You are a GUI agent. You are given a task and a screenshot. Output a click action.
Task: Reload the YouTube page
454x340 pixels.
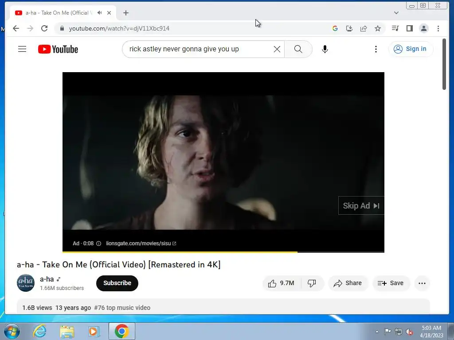tap(44, 28)
